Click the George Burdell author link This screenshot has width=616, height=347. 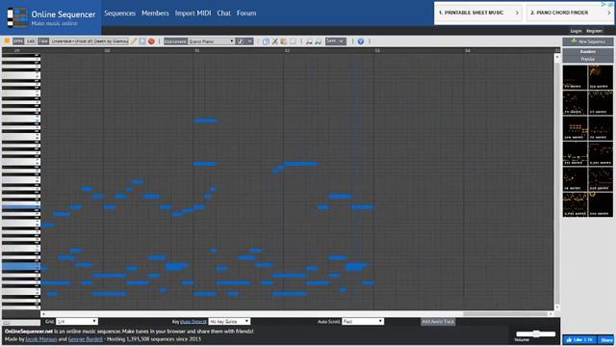86,339
